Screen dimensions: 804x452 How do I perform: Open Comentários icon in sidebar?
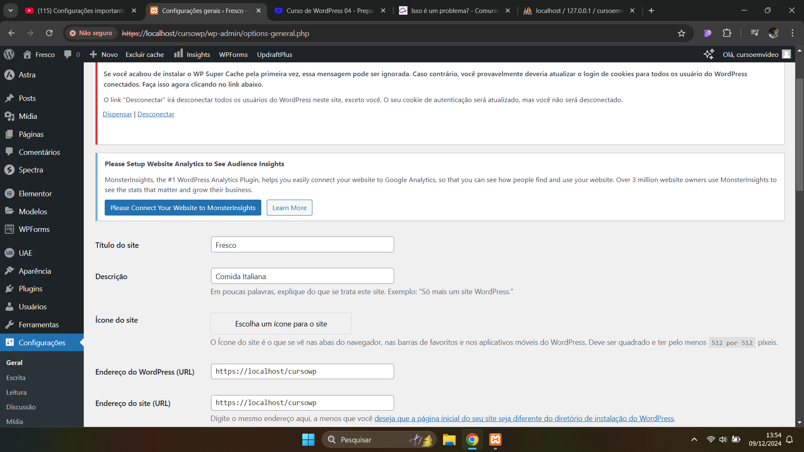(9, 152)
